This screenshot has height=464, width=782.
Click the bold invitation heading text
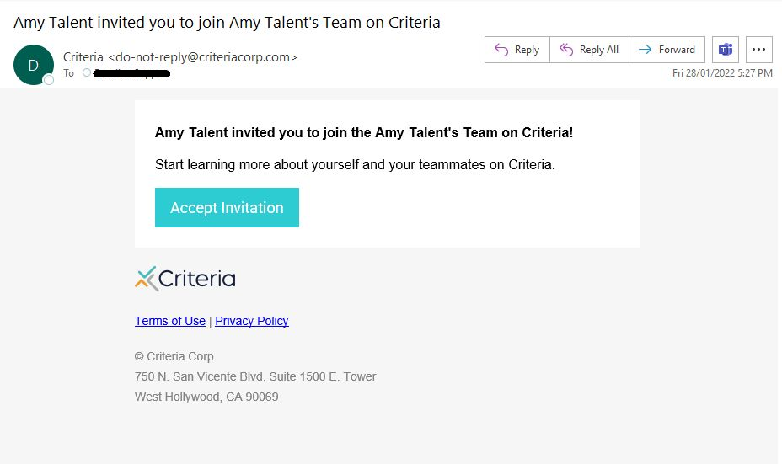click(364, 132)
